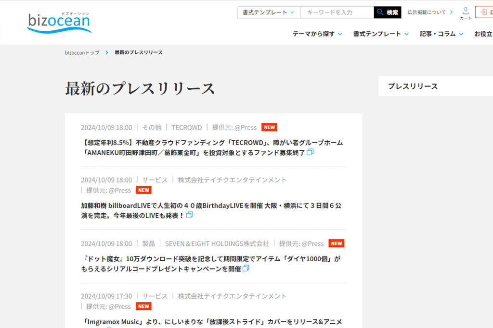Click 製品 category label

click(148, 243)
